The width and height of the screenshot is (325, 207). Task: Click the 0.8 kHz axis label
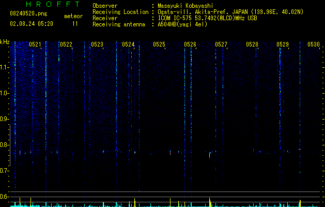[x=5, y=145]
